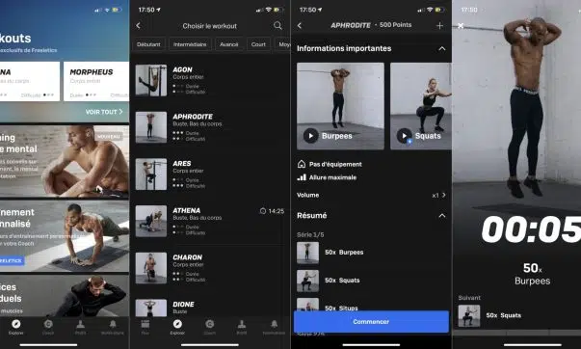Tap the ATHENA 14:25 time badge
The image size is (581, 349).
pyautogui.click(x=272, y=211)
